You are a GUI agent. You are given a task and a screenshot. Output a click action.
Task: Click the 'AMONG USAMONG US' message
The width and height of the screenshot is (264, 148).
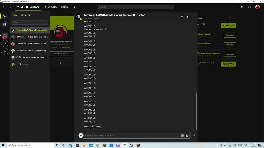[95, 30]
